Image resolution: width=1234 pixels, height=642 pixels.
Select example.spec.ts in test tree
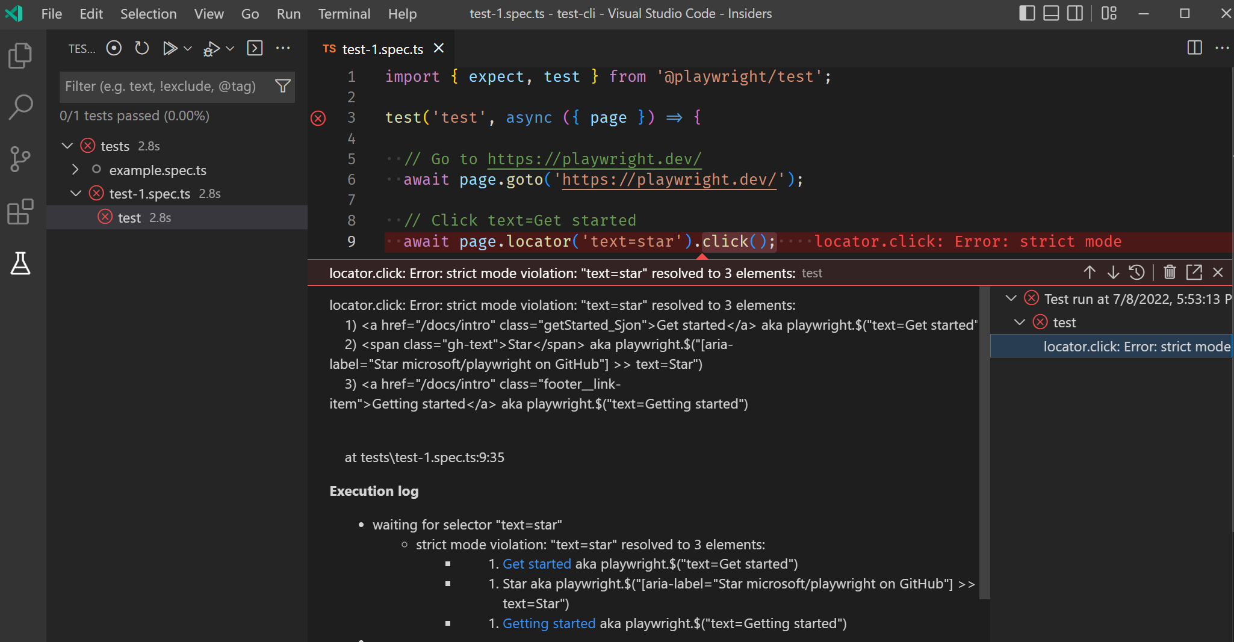click(158, 170)
